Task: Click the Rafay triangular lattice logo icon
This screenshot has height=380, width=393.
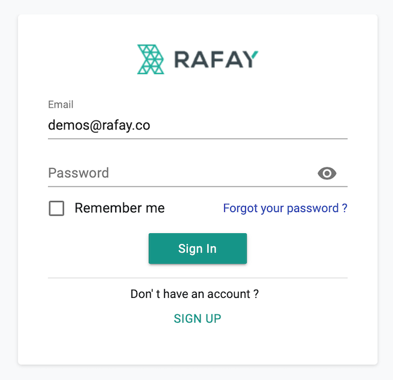Action: pyautogui.click(x=151, y=59)
